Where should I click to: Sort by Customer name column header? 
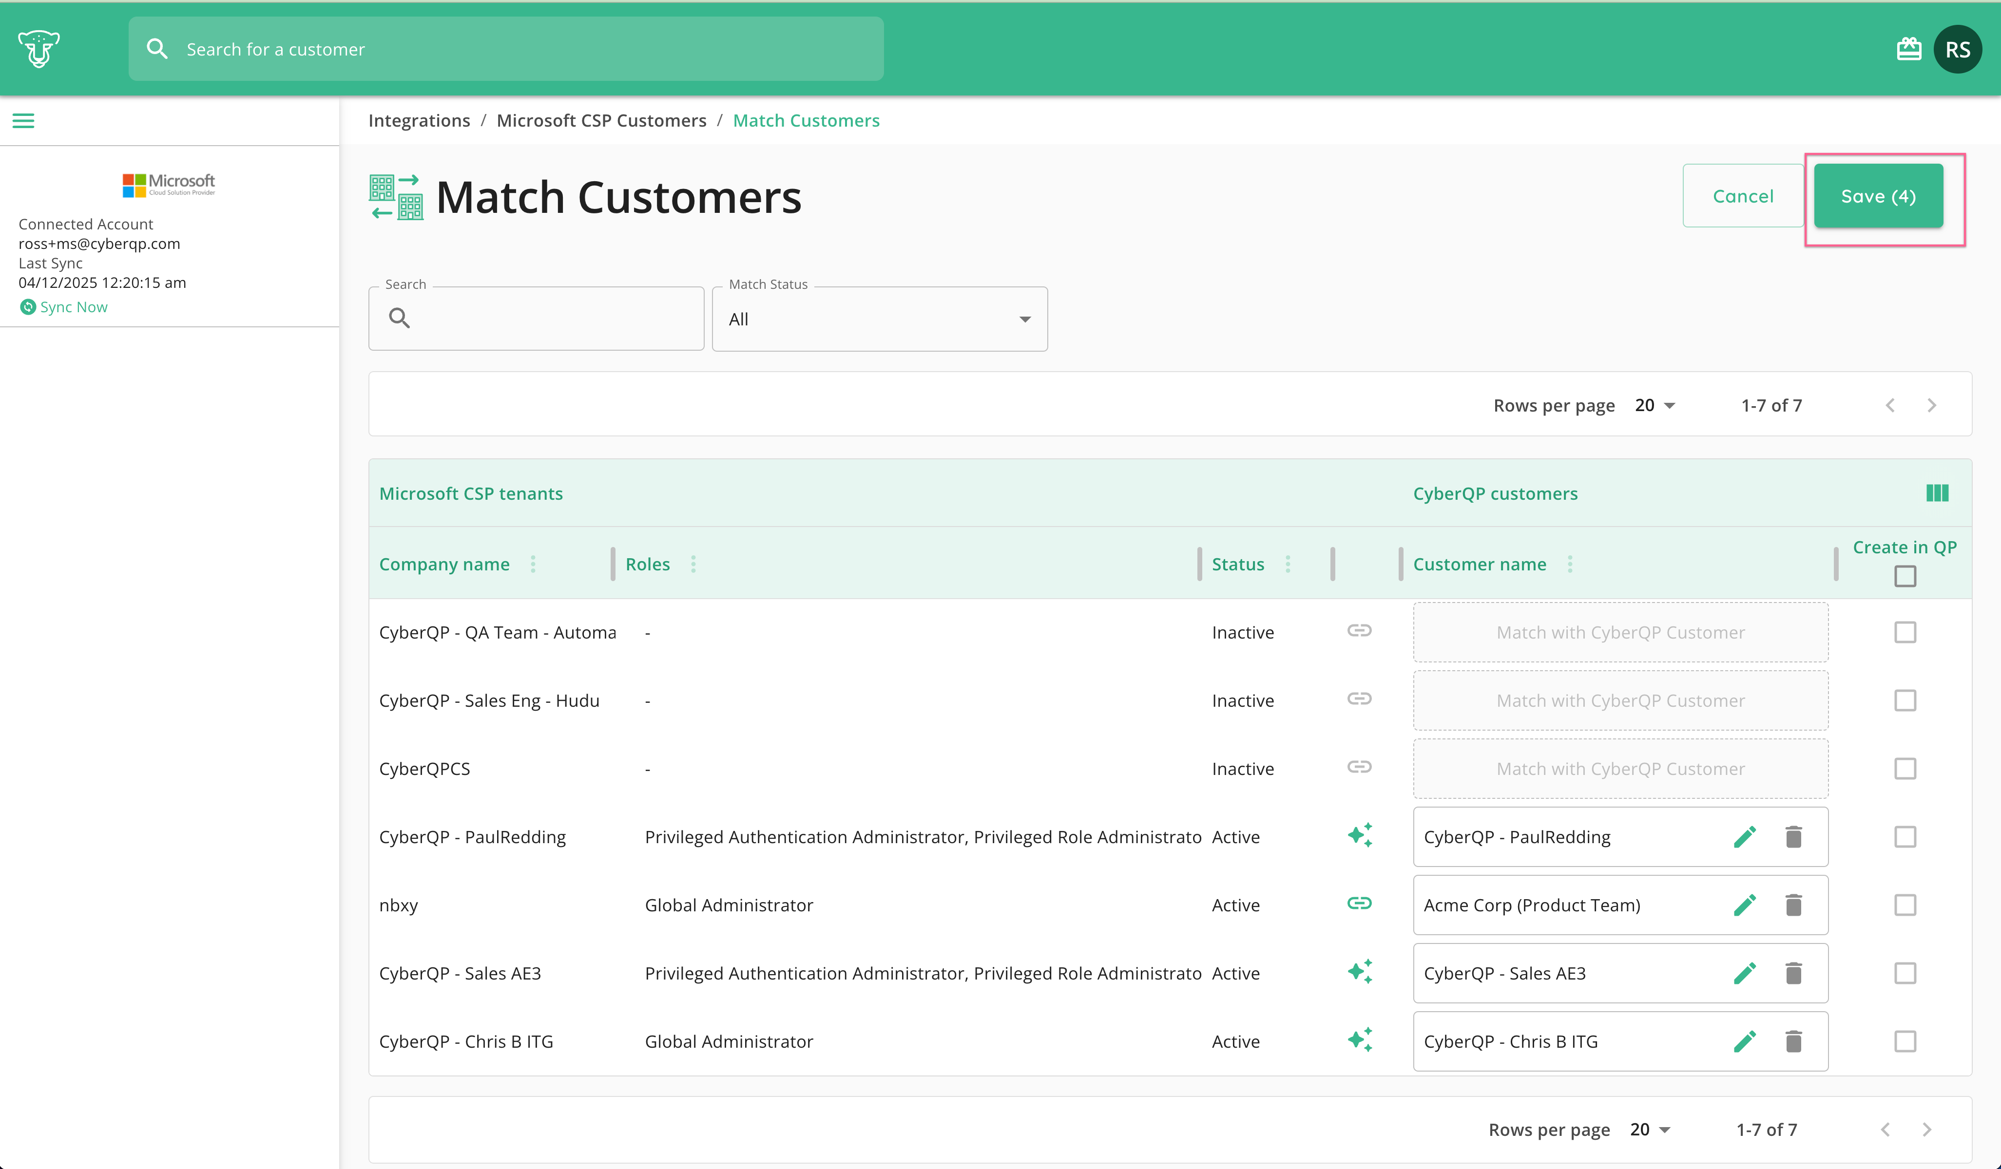[1480, 564]
